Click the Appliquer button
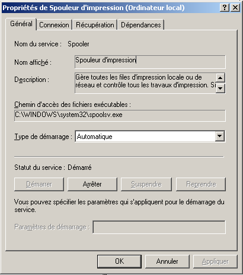Viewport: 243px width, 275px height. [x=215, y=261]
